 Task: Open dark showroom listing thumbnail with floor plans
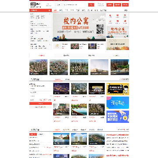(x=97, y=89)
